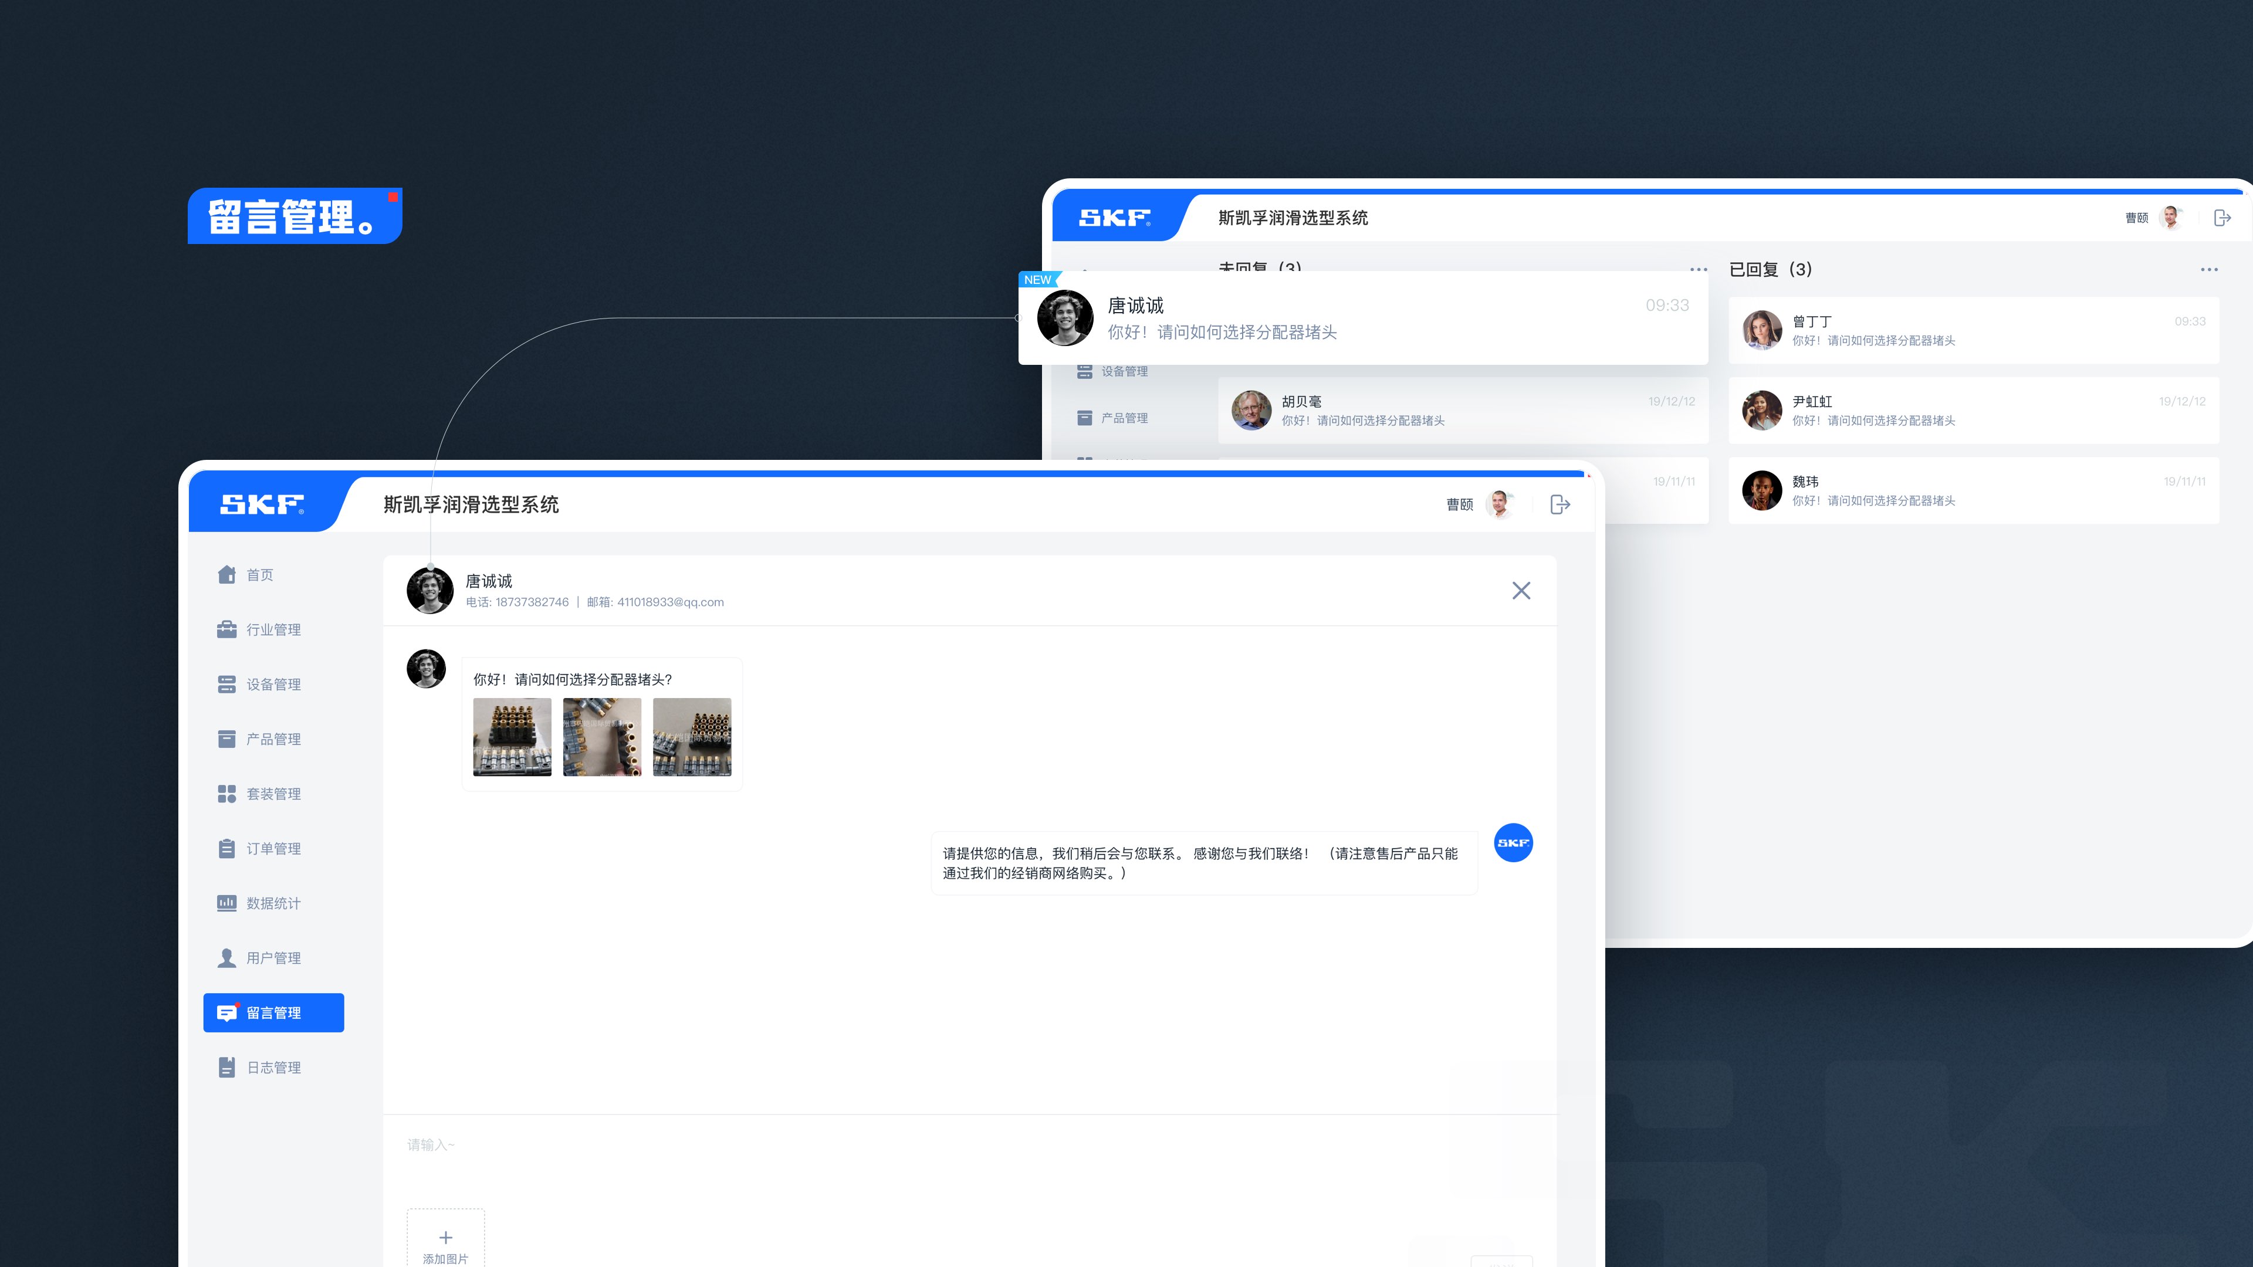Click the grid icon beside 套装管理

pos(226,794)
